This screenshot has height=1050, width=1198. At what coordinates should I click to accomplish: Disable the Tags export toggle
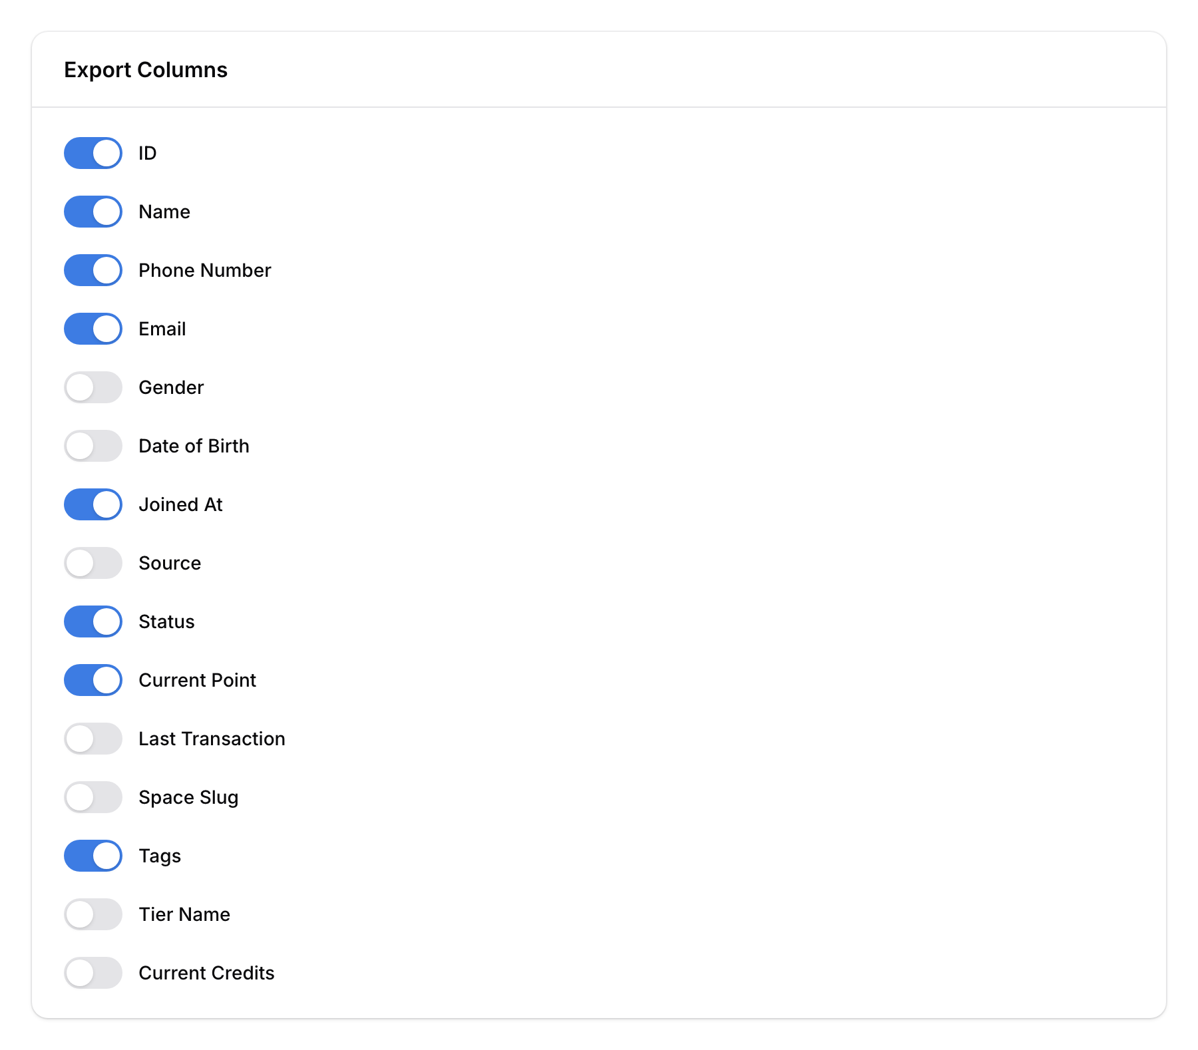click(93, 855)
